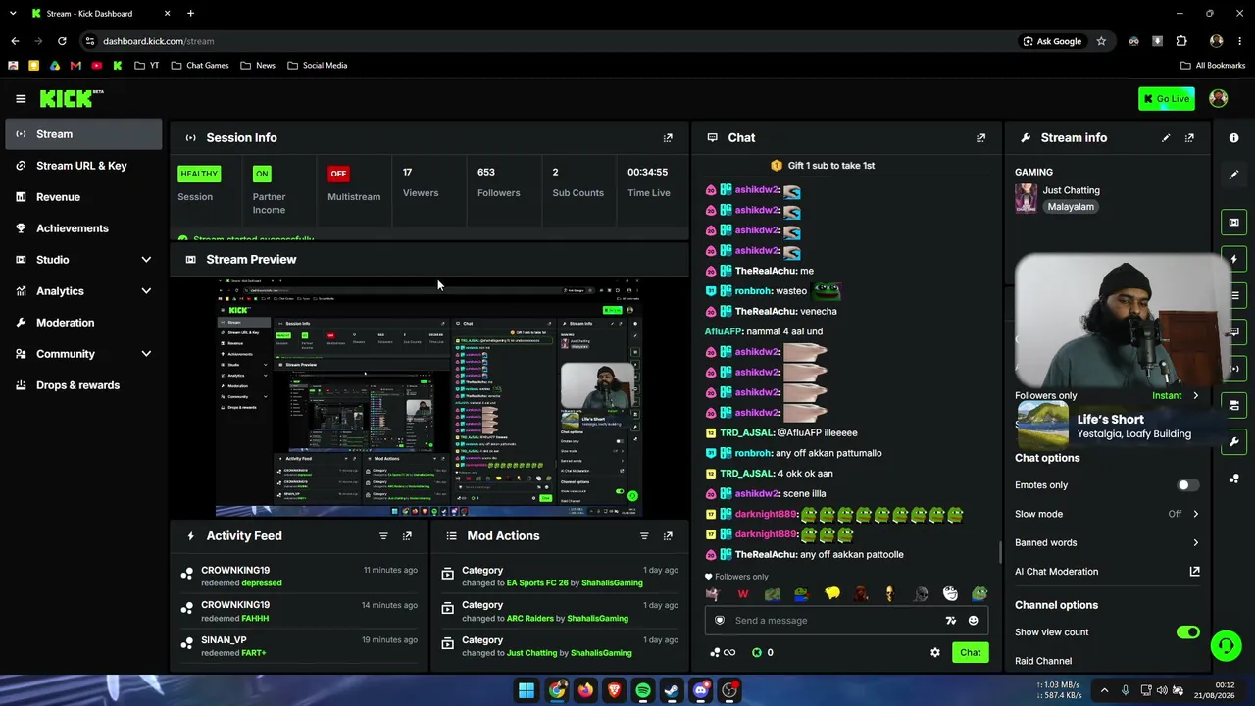Pop out the Mod Actions panel
This screenshot has width=1255, height=706.
pyautogui.click(x=668, y=536)
